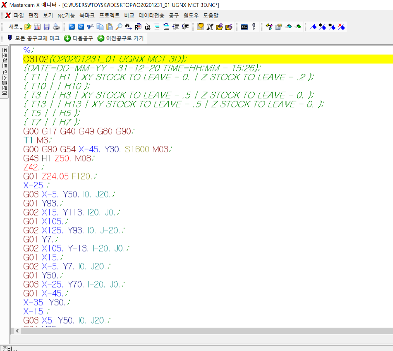Toggle a bookmark with the blue flag
Viewport: 393px width, 351px height.
313,27
